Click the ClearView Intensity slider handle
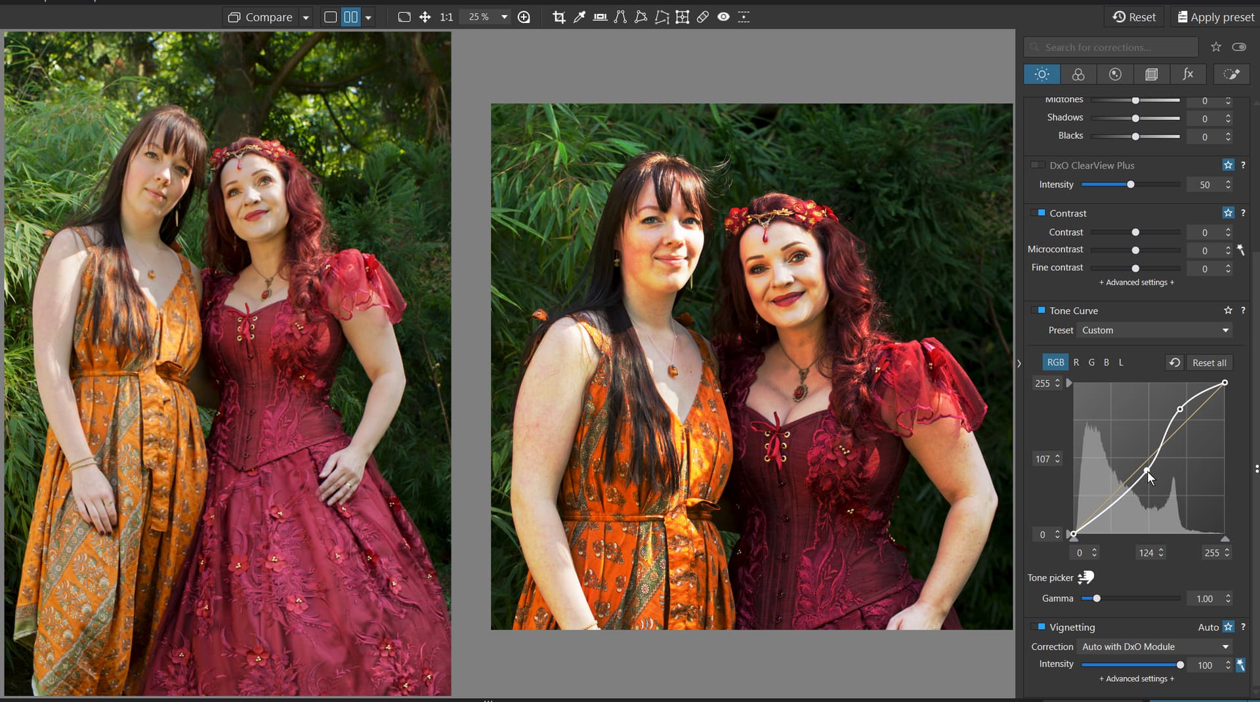Screen dimensions: 1260x702 pyautogui.click(x=1131, y=184)
